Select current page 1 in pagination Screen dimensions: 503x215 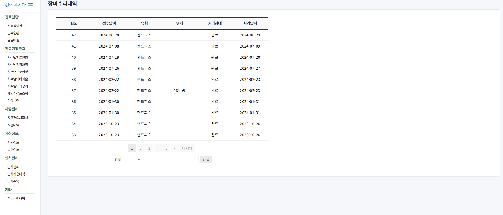coord(132,148)
